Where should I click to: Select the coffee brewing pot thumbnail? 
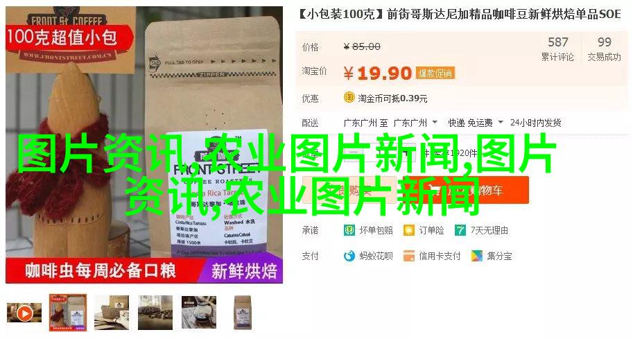click(198, 313)
